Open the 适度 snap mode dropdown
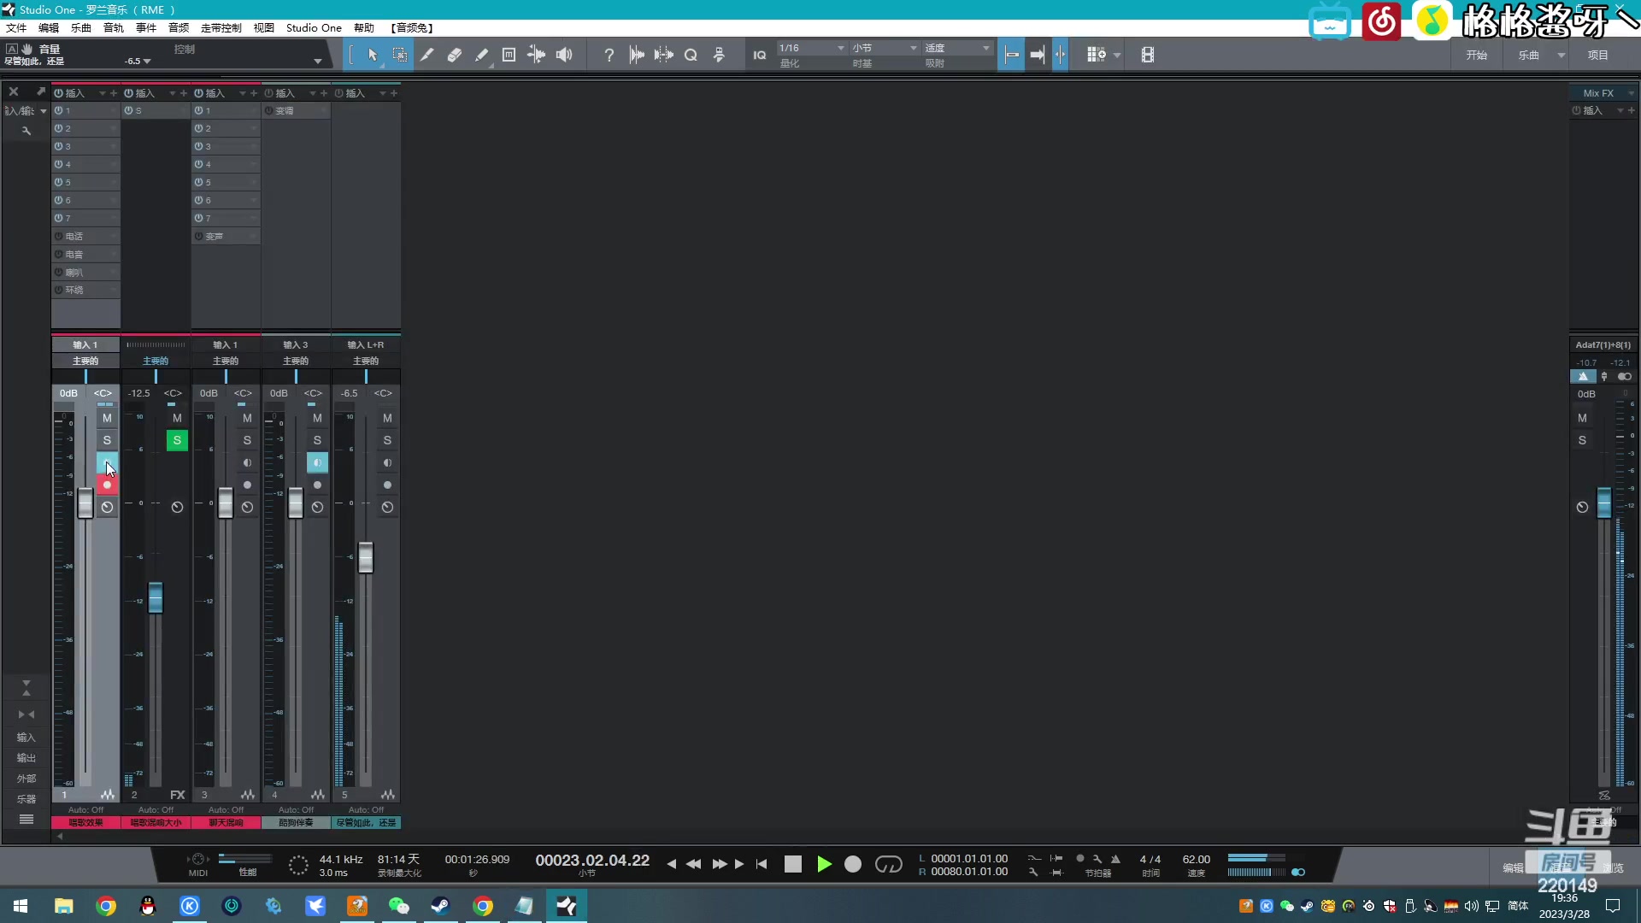 tap(957, 48)
